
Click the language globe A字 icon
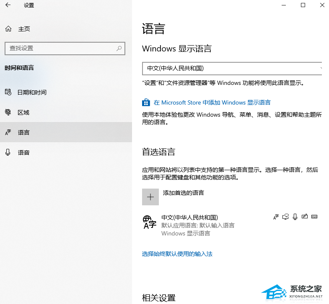[149, 222]
